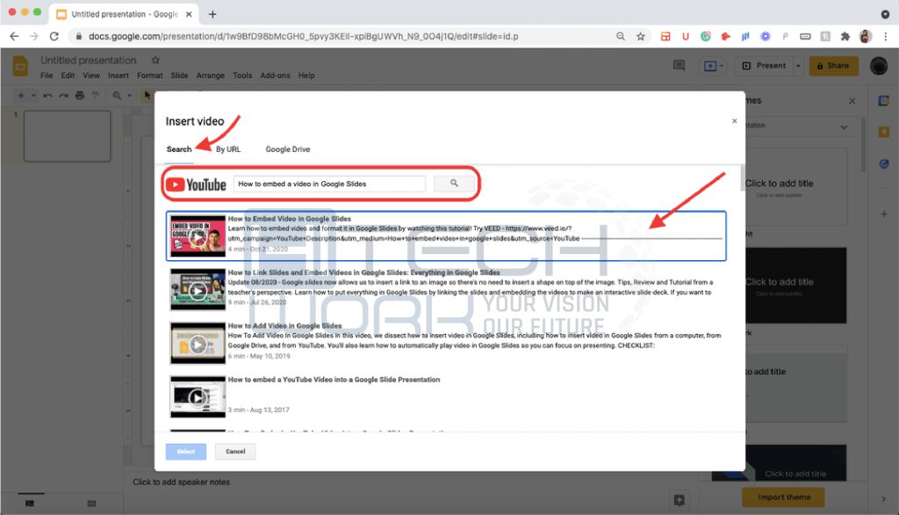Open the Edit menu
This screenshot has height=515, width=899.
pos(68,76)
